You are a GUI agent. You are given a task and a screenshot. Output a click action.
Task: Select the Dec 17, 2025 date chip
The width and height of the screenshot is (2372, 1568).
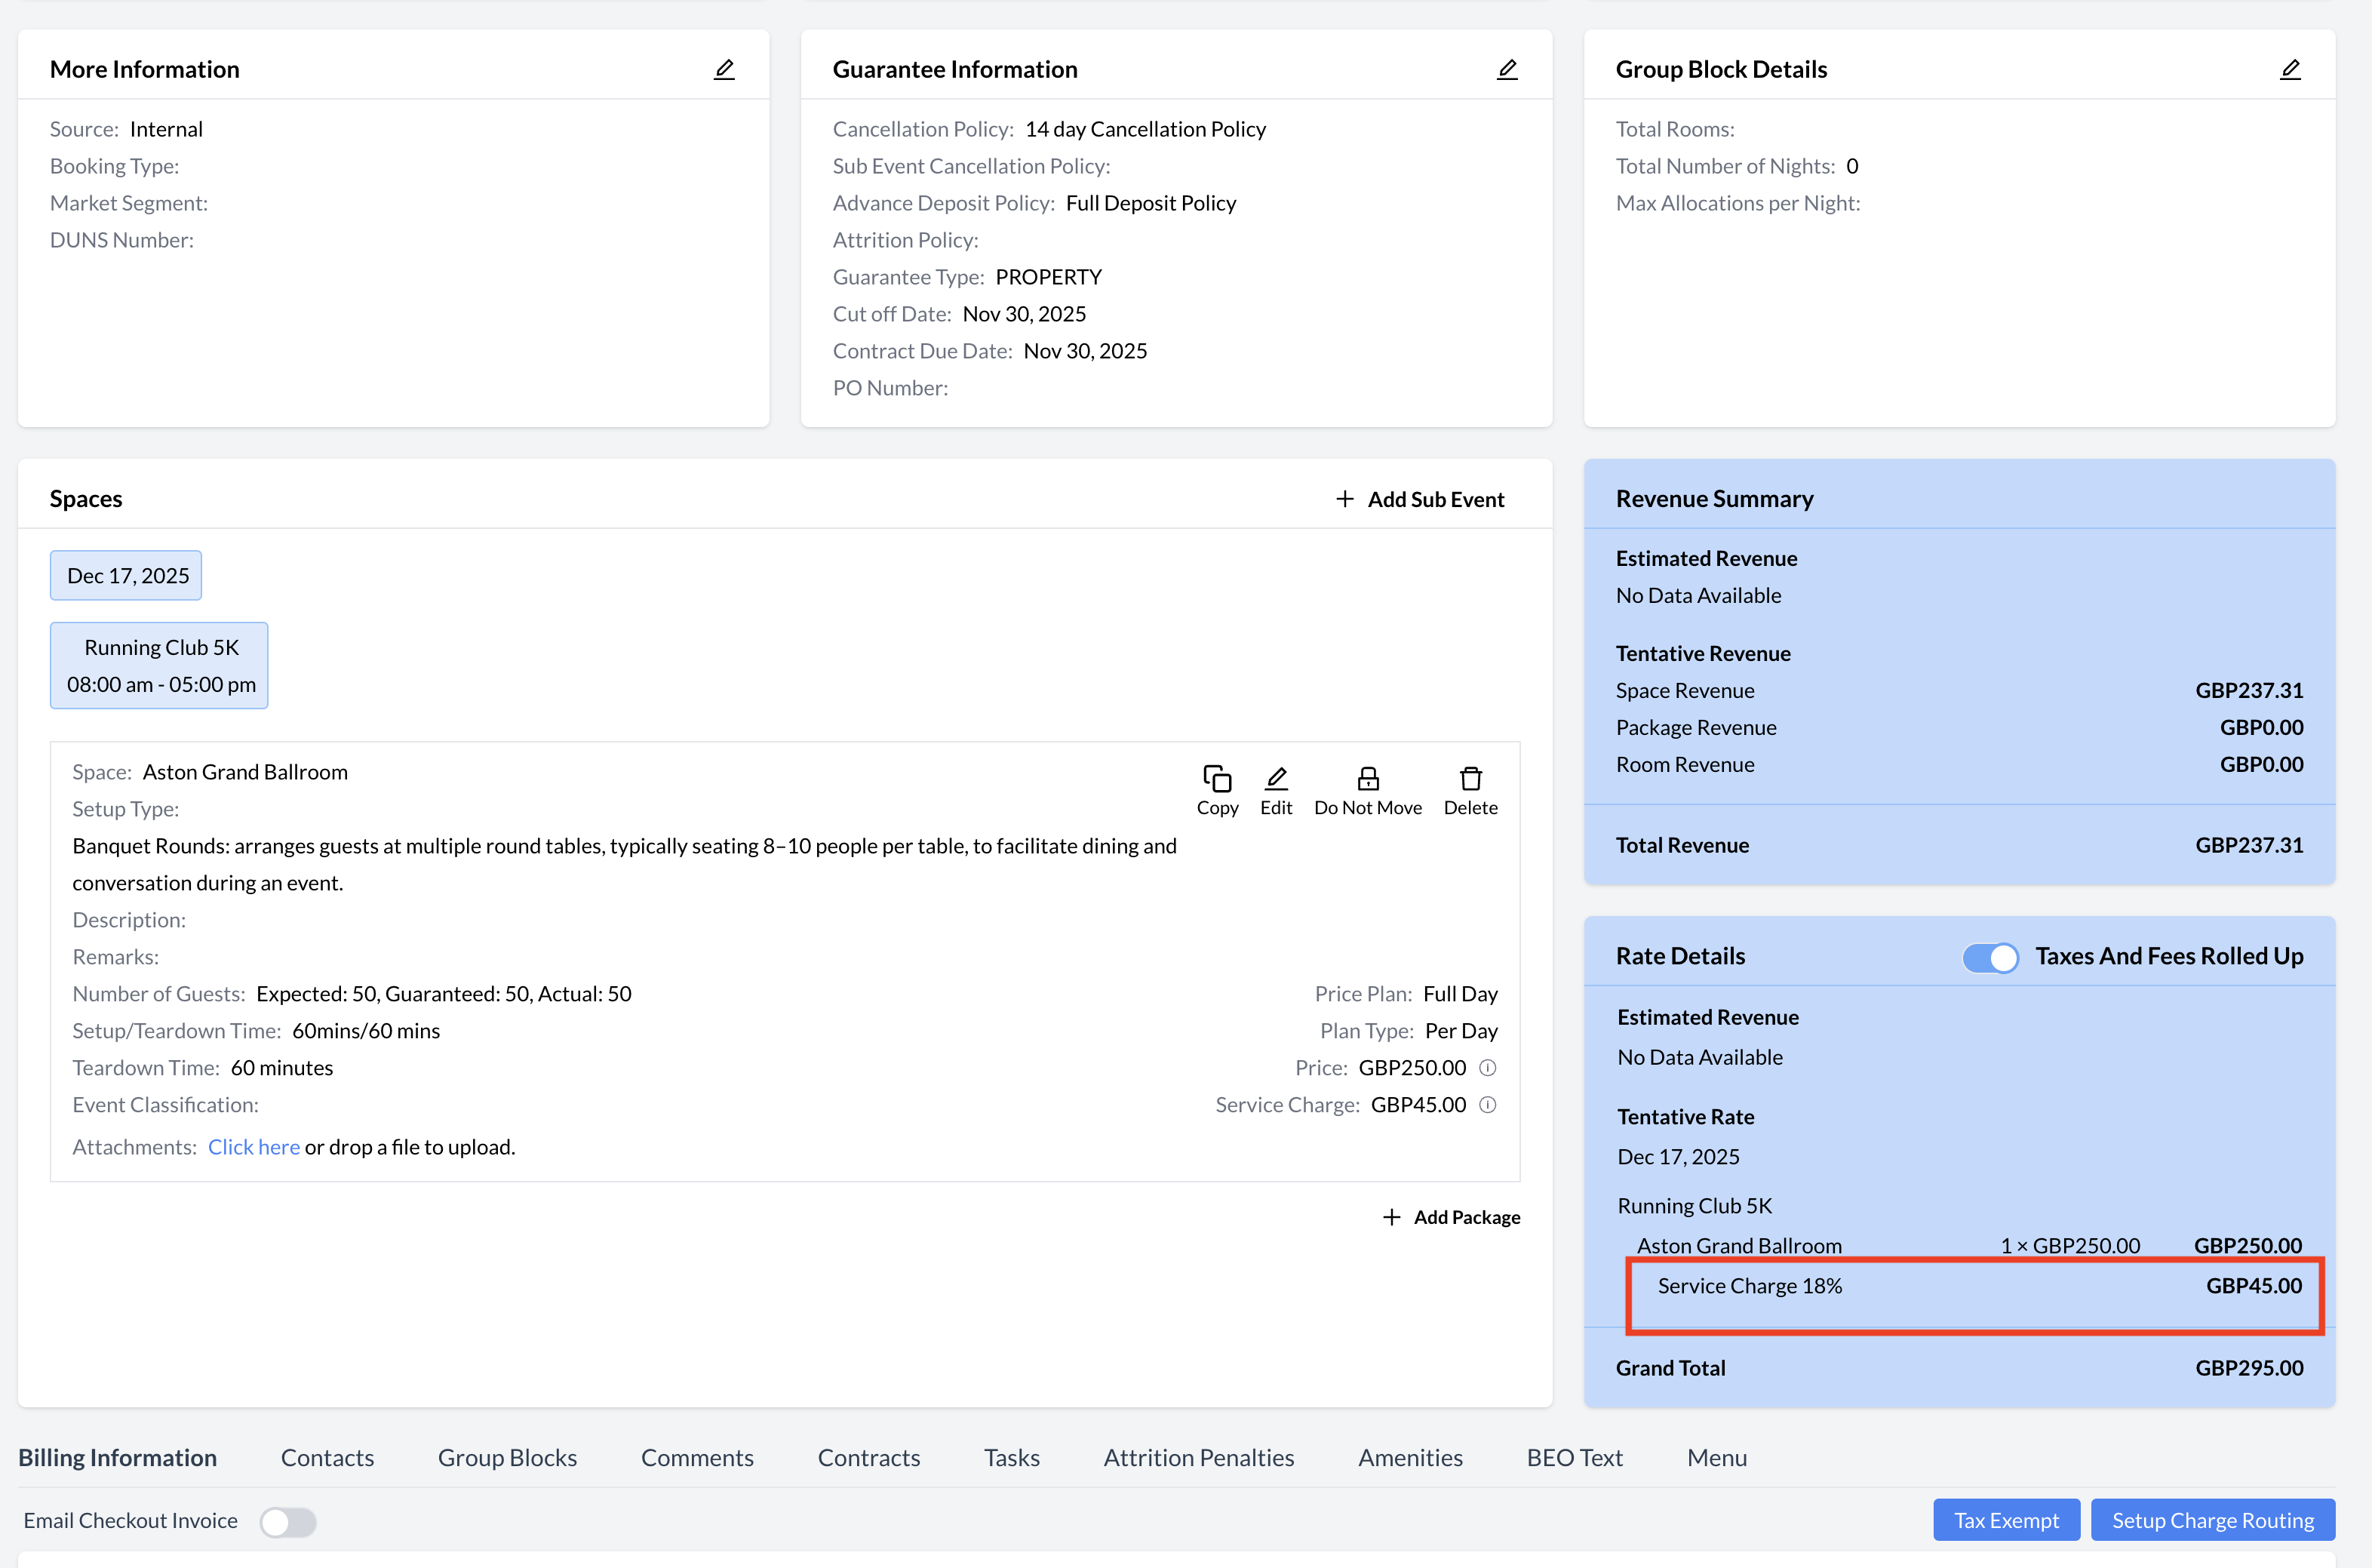[127, 576]
